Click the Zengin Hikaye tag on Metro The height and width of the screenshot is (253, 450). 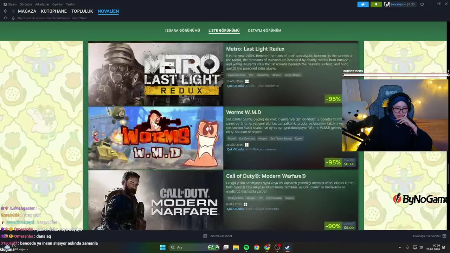click(x=293, y=75)
